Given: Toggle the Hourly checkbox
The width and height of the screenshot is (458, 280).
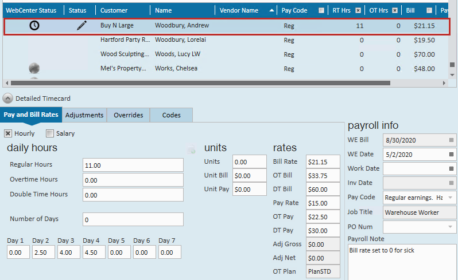Looking at the screenshot, I should click(9, 133).
